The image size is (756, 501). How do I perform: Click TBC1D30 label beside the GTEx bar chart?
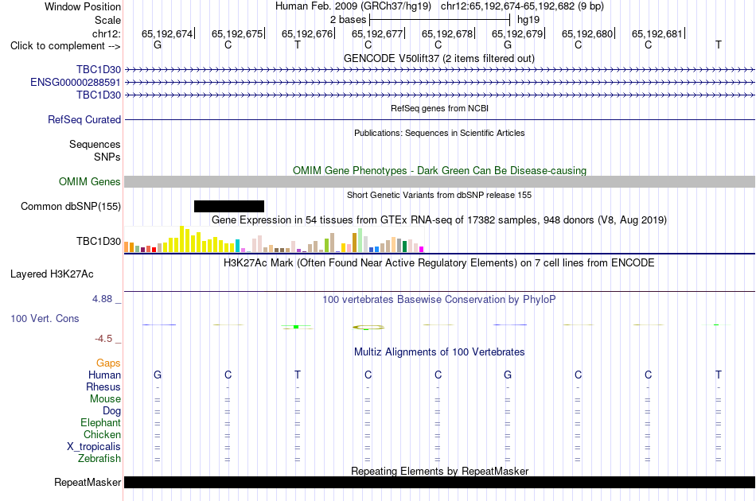click(x=99, y=241)
